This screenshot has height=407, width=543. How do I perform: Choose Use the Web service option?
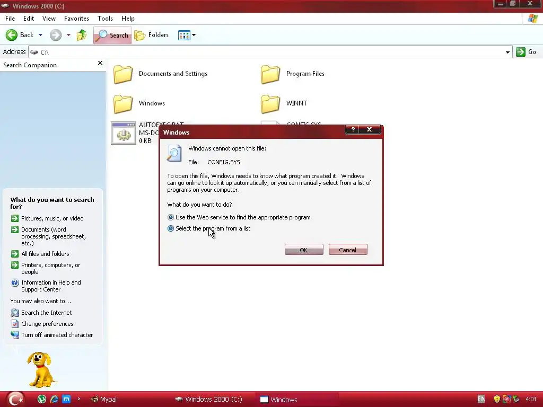point(239,217)
